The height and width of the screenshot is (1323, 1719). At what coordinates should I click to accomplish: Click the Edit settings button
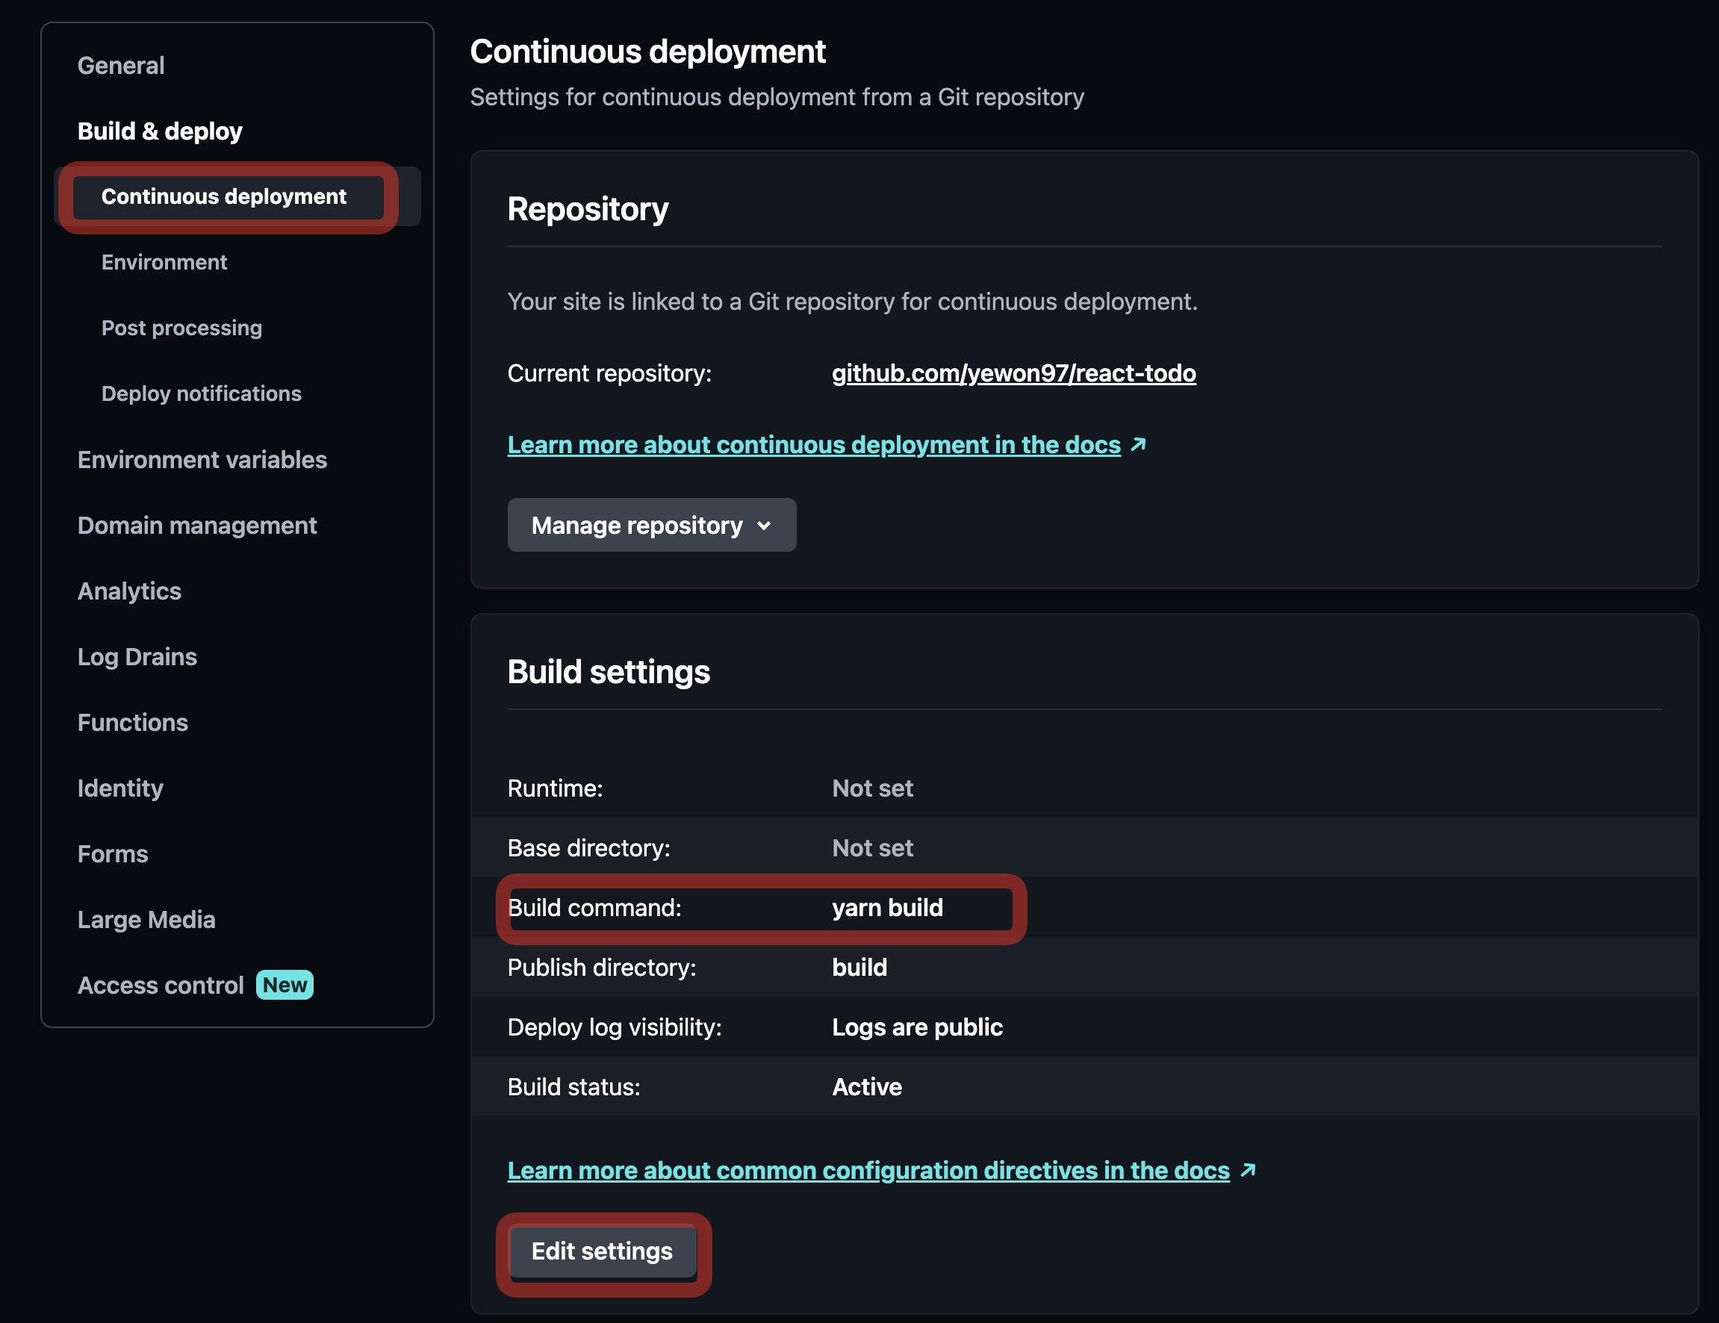click(601, 1251)
